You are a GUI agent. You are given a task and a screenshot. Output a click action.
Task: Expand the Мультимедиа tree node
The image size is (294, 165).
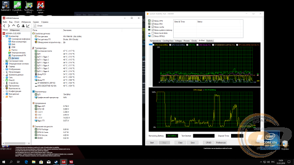4,72
